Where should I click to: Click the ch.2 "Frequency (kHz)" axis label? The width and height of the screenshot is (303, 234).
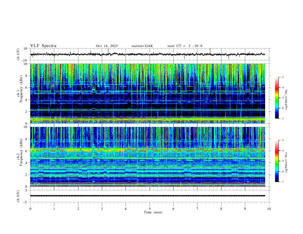pyautogui.click(x=21, y=152)
